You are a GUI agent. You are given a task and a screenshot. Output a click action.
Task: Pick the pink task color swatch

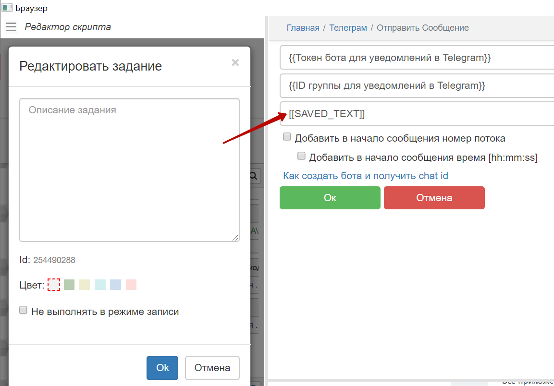coord(131,285)
